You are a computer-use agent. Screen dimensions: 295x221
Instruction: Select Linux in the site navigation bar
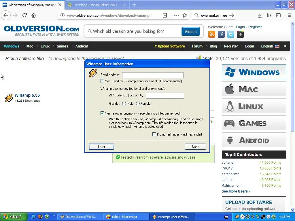[45, 46]
